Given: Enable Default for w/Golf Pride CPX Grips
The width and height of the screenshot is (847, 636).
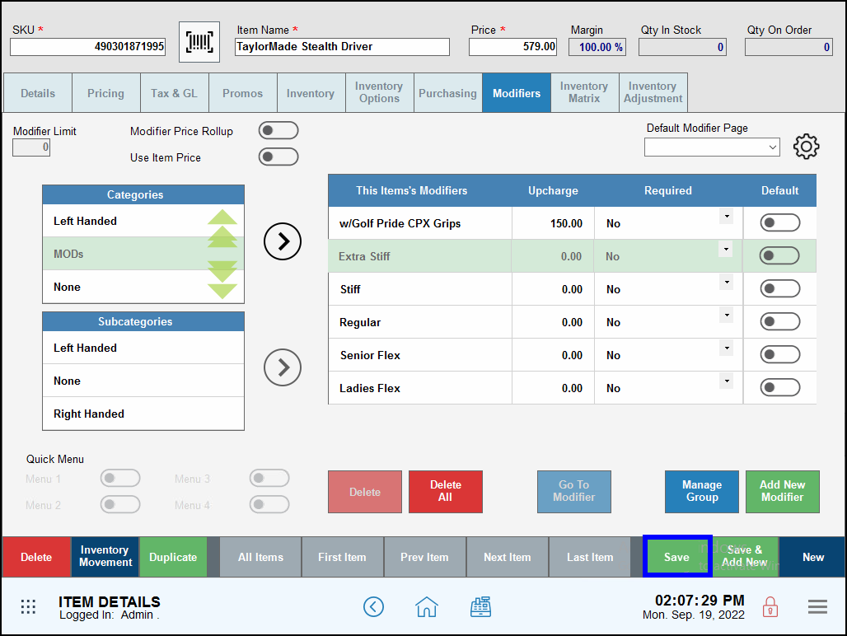Looking at the screenshot, I should tap(779, 222).
